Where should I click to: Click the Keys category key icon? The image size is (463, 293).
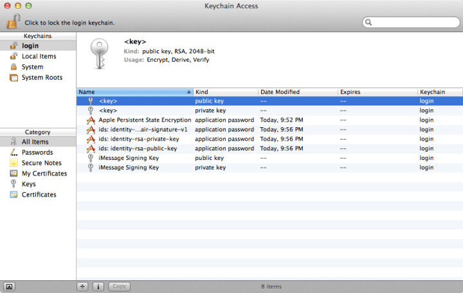pyautogui.click(x=14, y=184)
